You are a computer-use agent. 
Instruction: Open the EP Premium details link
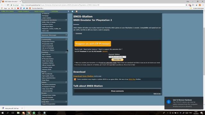coord(105,51)
